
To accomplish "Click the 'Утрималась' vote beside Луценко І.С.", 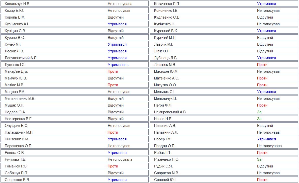I will pos(118,65).
